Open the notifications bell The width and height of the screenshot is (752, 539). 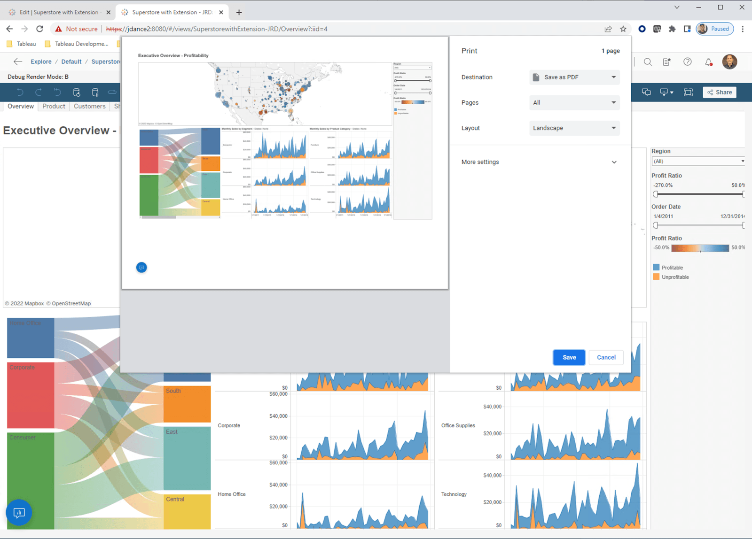click(x=708, y=62)
